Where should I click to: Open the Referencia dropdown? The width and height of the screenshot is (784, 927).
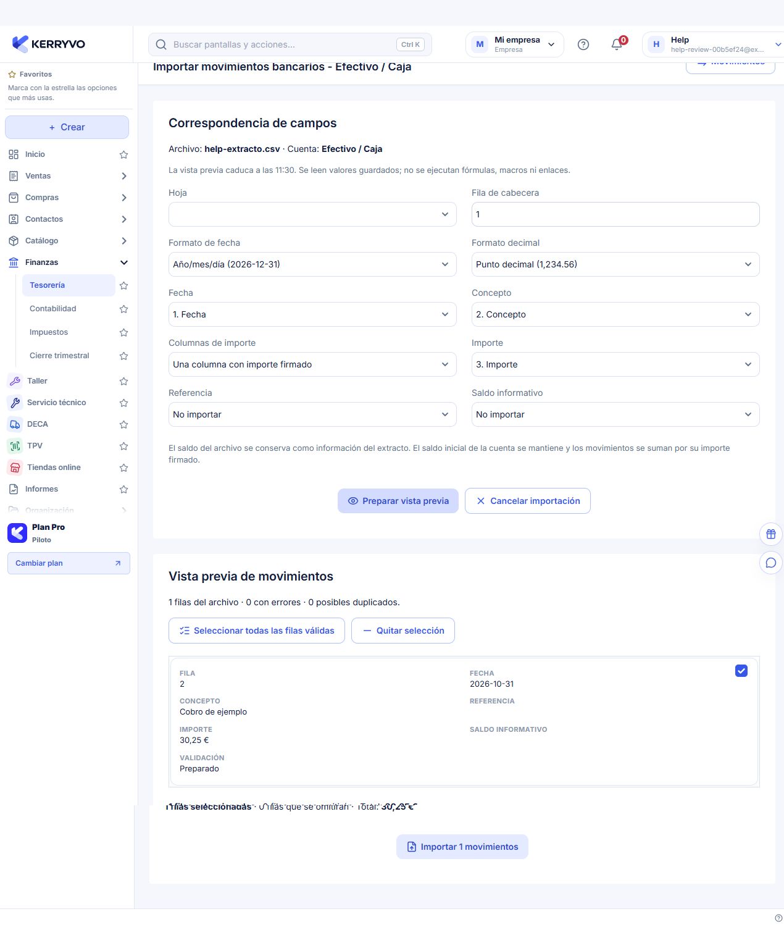coord(312,414)
